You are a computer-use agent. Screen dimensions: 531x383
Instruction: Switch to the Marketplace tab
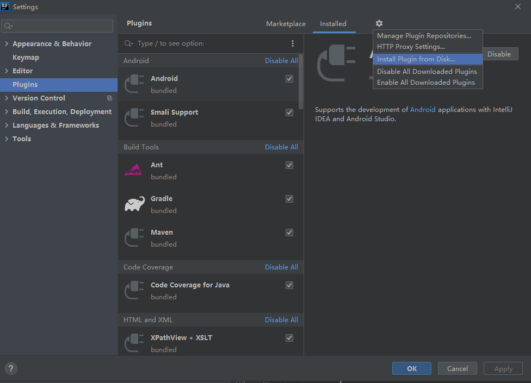click(x=286, y=24)
